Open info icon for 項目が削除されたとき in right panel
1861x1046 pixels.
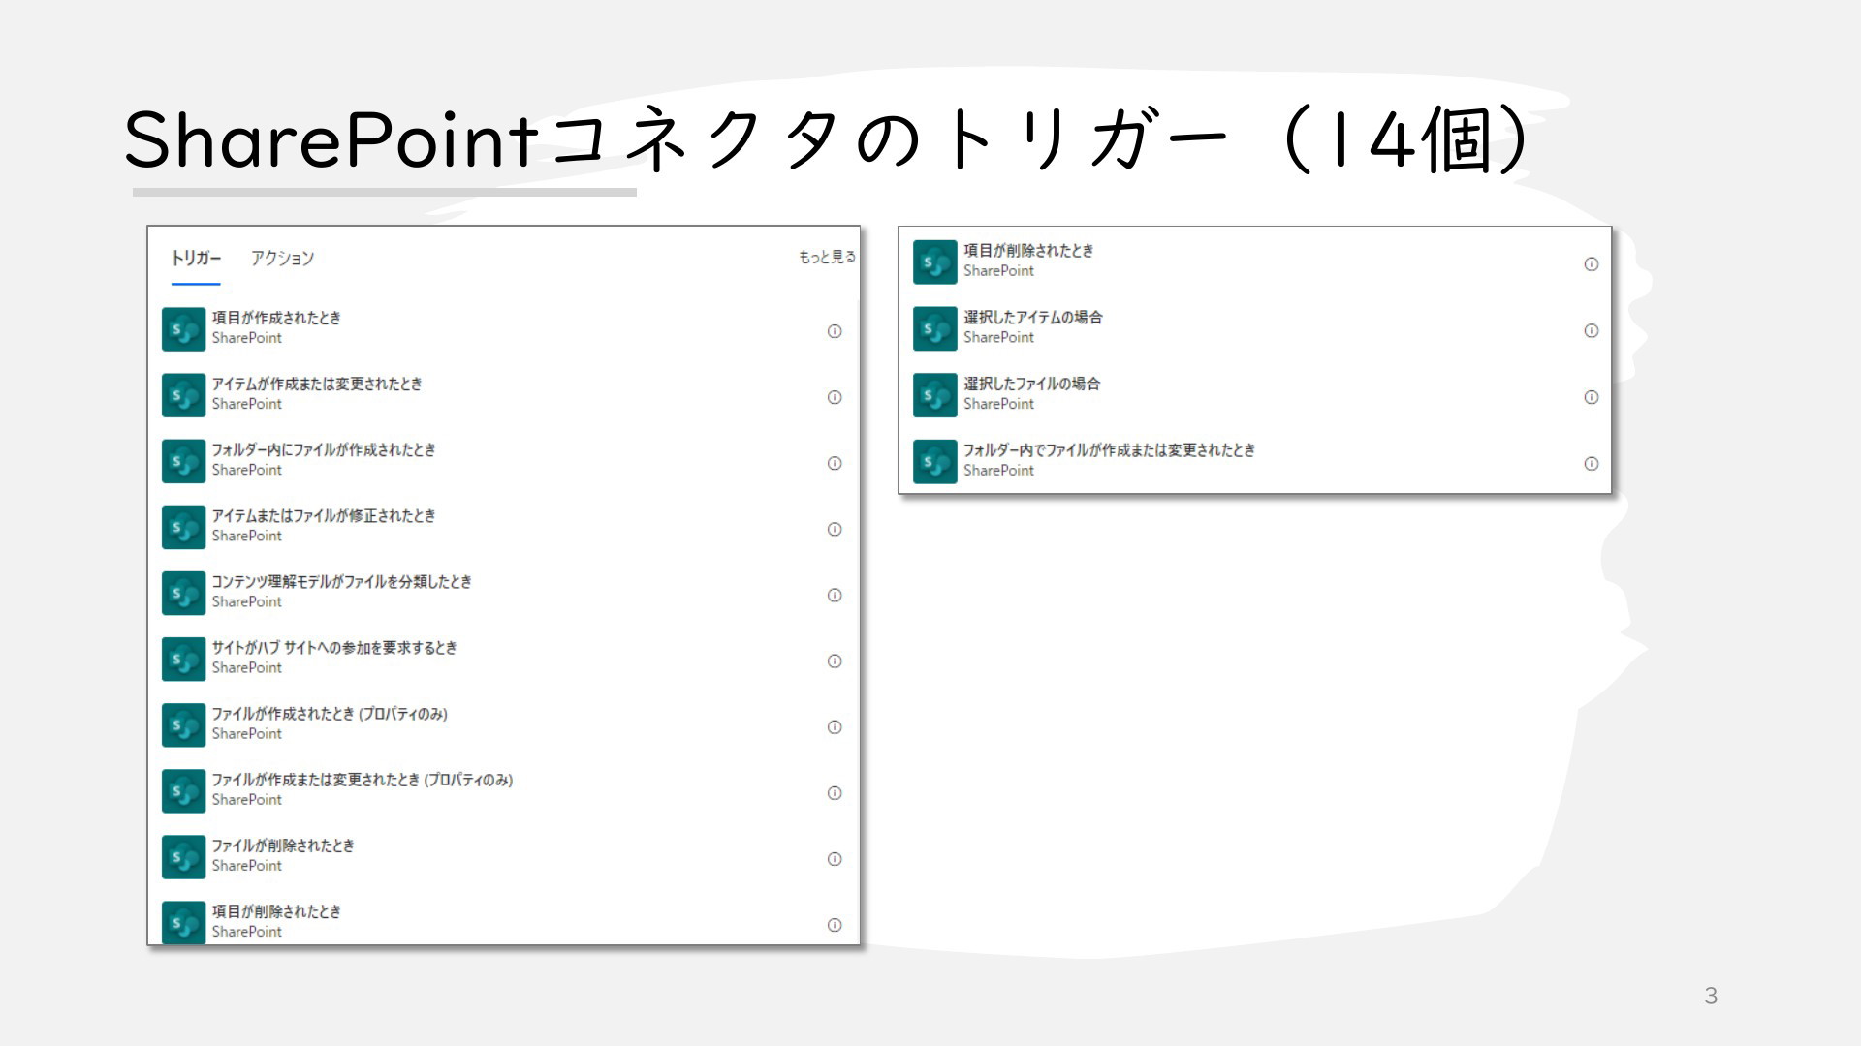1591,263
